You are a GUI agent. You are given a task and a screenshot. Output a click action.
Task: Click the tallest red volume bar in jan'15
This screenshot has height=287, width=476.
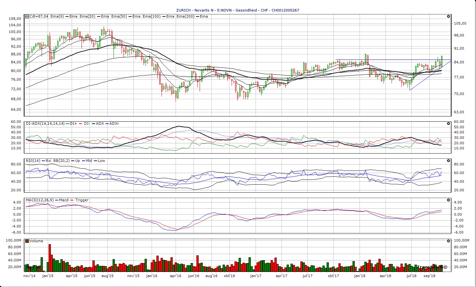[50, 258]
